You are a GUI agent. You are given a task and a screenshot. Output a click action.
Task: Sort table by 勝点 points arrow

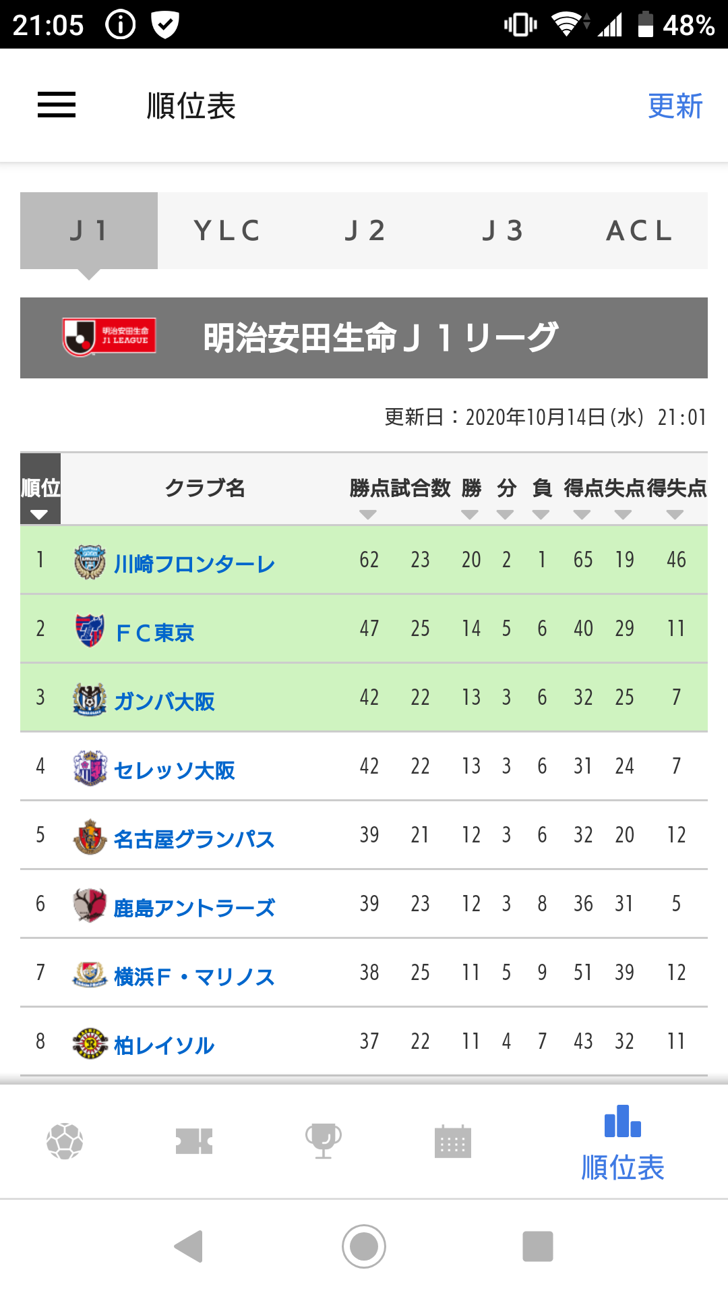(367, 515)
